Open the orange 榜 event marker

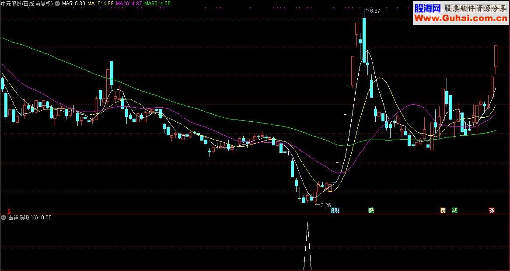pyautogui.click(x=443, y=211)
